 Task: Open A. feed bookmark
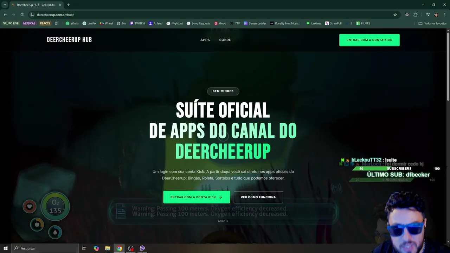point(155,24)
